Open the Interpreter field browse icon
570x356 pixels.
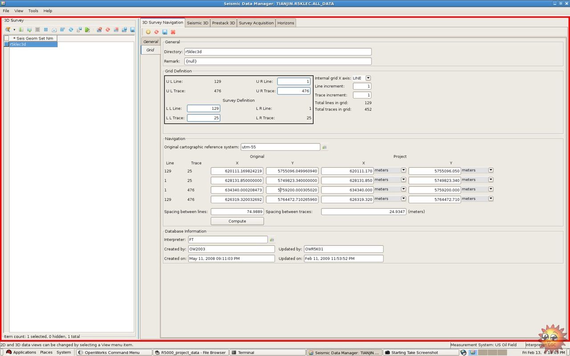272,239
